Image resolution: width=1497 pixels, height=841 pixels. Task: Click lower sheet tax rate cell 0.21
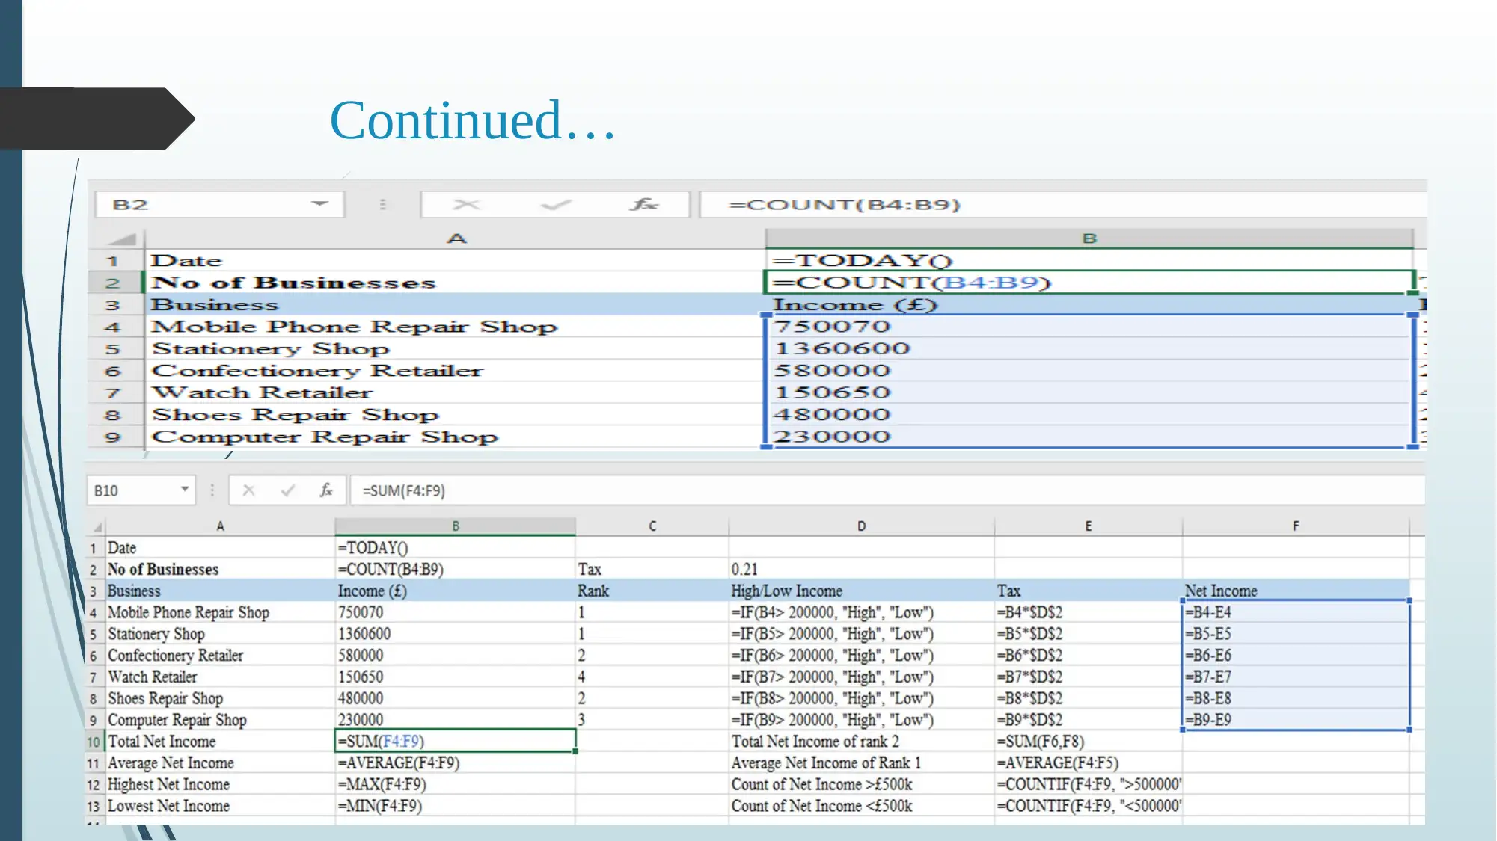861,570
